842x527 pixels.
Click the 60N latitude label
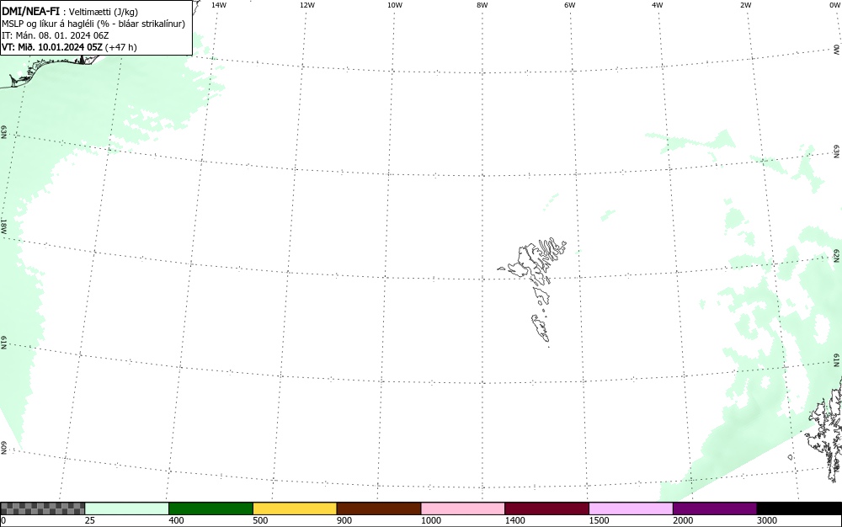tap(3, 448)
